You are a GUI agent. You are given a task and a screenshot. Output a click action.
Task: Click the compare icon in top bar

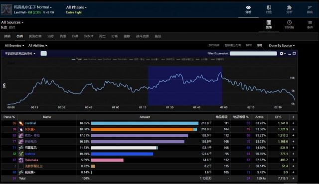pos(269,9)
